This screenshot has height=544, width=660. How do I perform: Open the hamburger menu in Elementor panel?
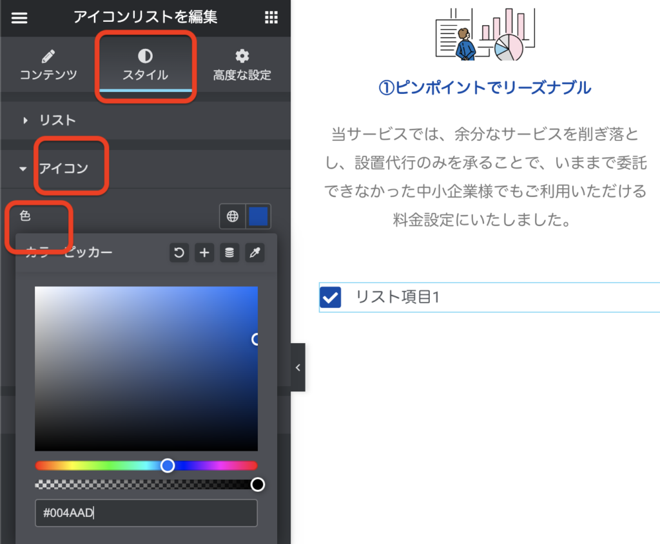[19, 17]
